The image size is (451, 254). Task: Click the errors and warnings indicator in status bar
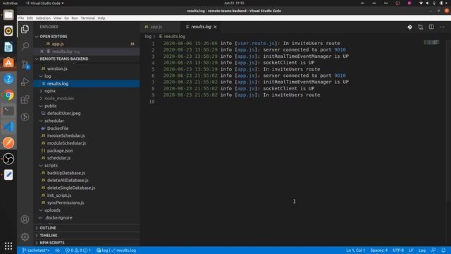pos(78,250)
